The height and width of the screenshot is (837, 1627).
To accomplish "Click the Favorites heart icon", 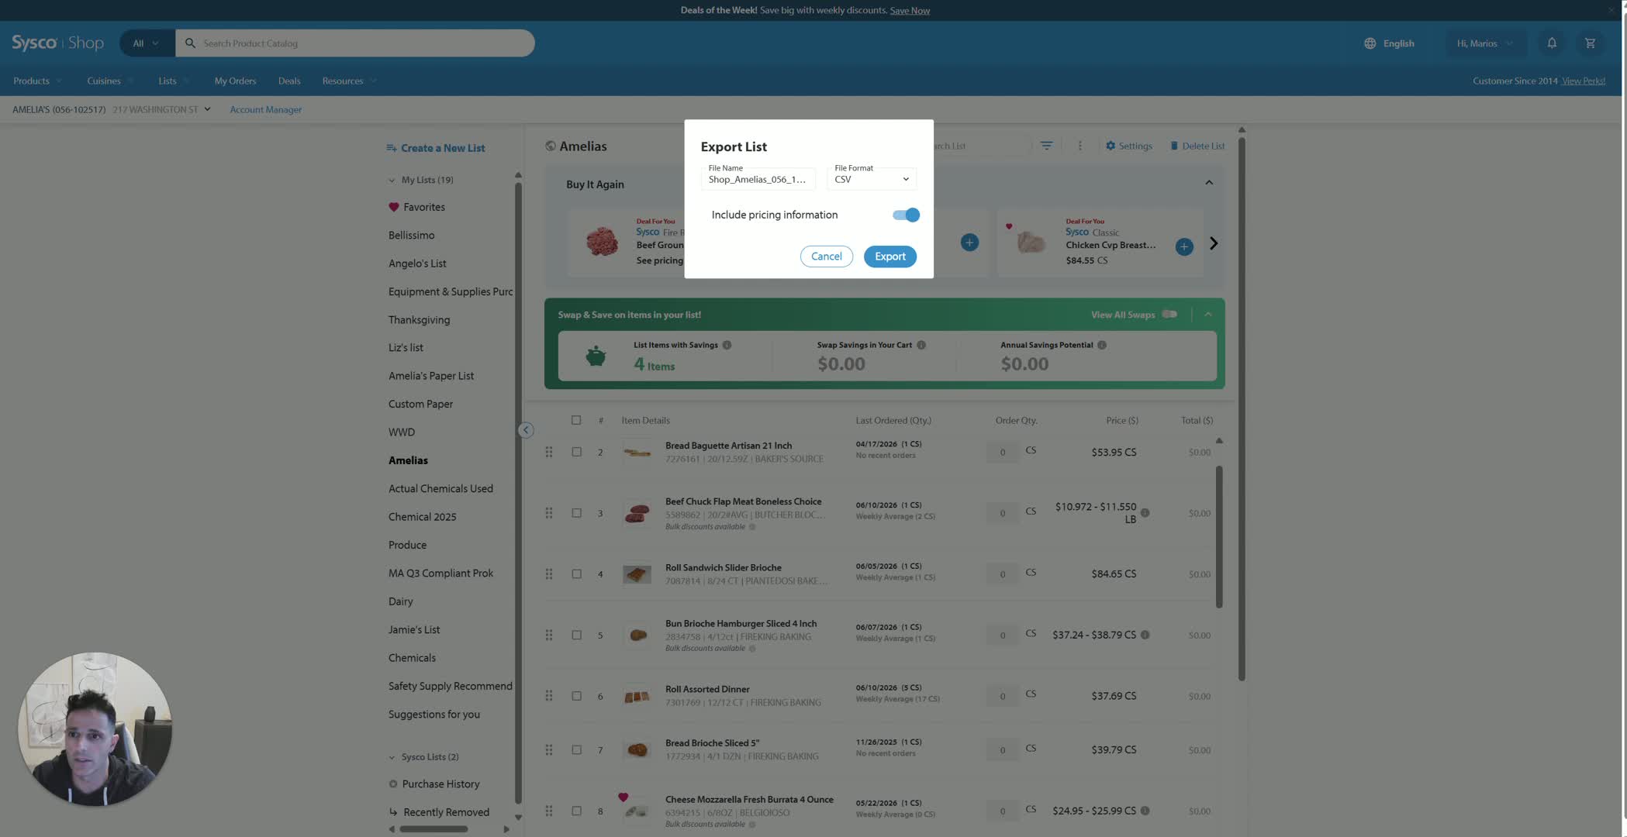I will 393,207.
